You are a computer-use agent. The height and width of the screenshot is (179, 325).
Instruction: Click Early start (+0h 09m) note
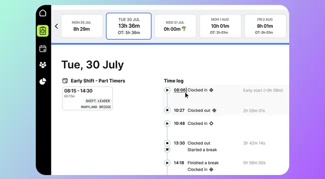point(263,90)
